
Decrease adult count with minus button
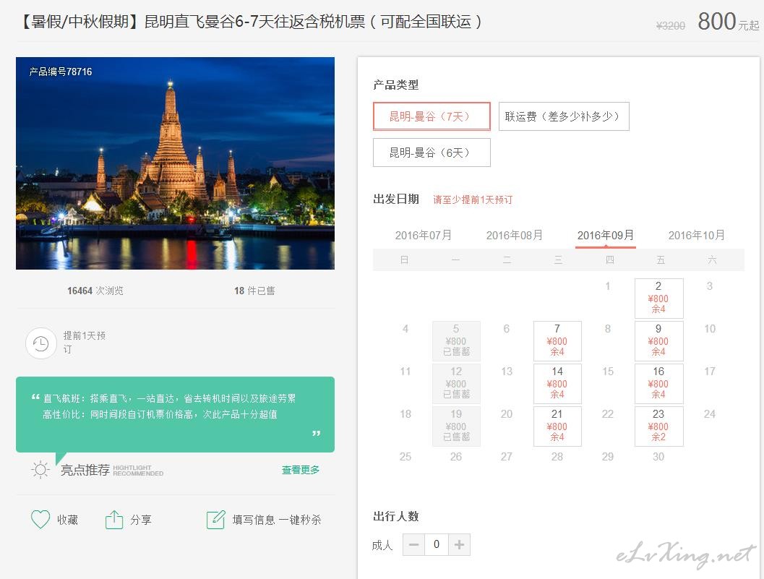point(413,544)
